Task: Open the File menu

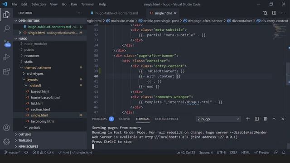Action: coord(14,4)
